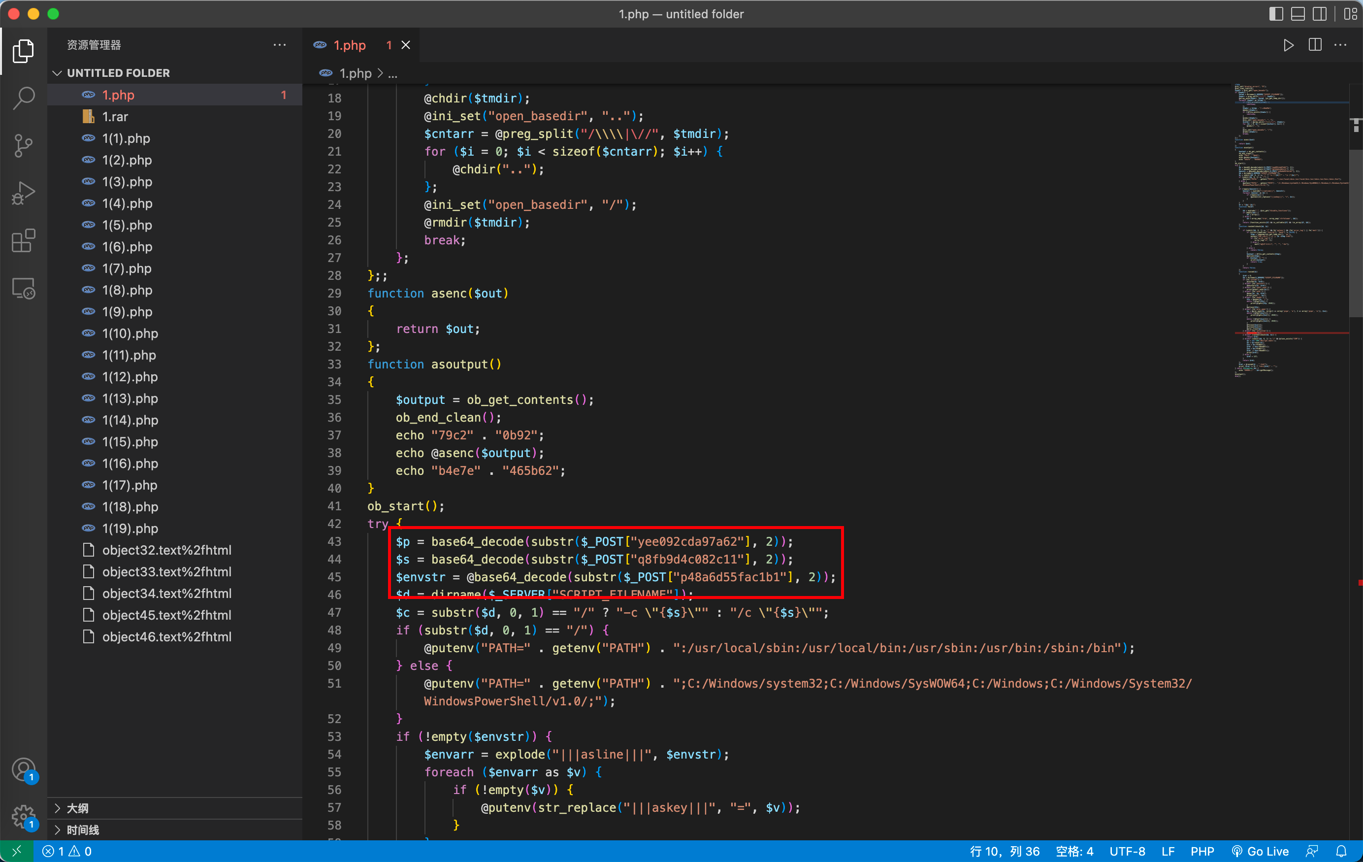The image size is (1363, 862).
Task: Toggle the secondary sidebar layout icon
Action: pyautogui.click(x=1320, y=14)
